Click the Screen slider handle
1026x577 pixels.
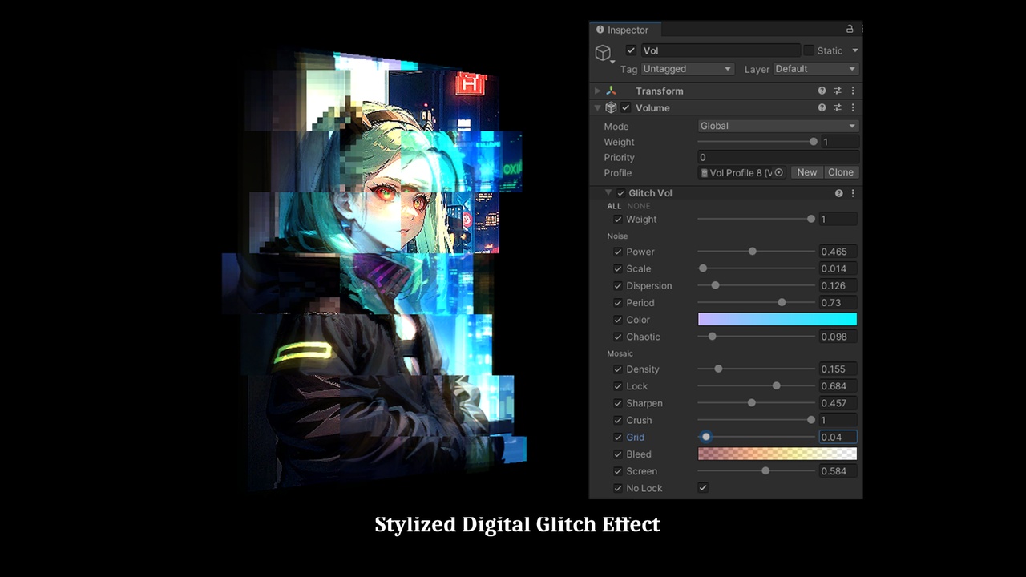[x=765, y=471]
